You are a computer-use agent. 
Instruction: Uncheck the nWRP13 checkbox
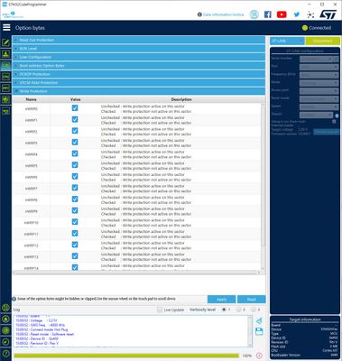tap(75, 256)
